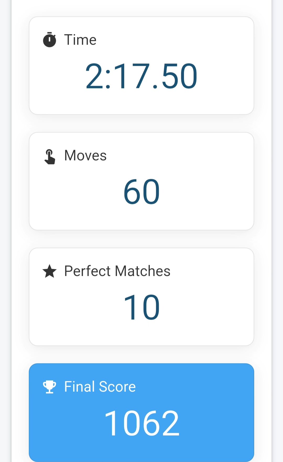Click the final score number 1062
283x462 pixels.
click(142, 423)
